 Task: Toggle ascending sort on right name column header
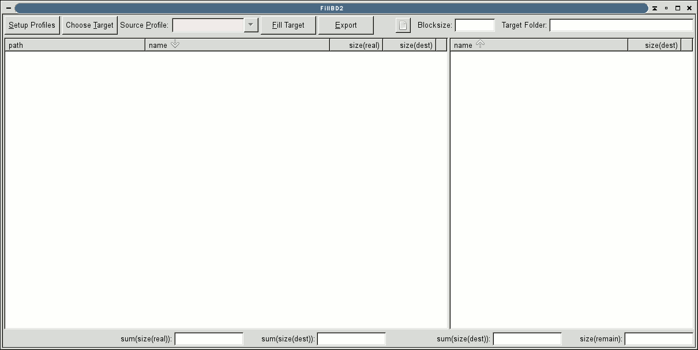480,44
